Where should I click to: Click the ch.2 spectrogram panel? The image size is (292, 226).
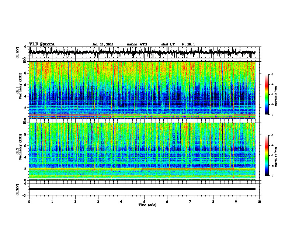[142, 151]
